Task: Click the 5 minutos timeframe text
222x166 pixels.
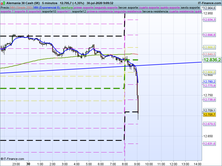Action: coord(50,3)
